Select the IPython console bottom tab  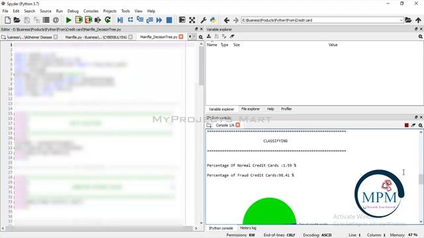pos(221,228)
